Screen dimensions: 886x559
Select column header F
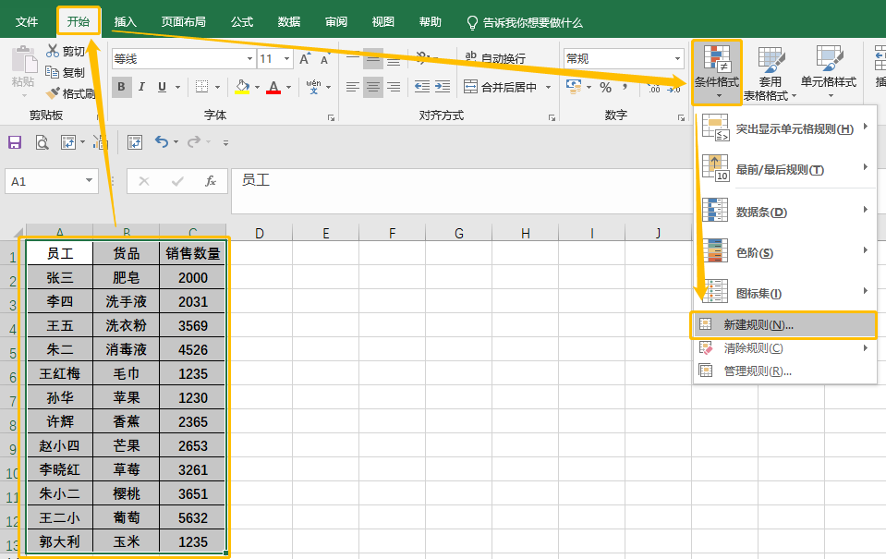392,233
